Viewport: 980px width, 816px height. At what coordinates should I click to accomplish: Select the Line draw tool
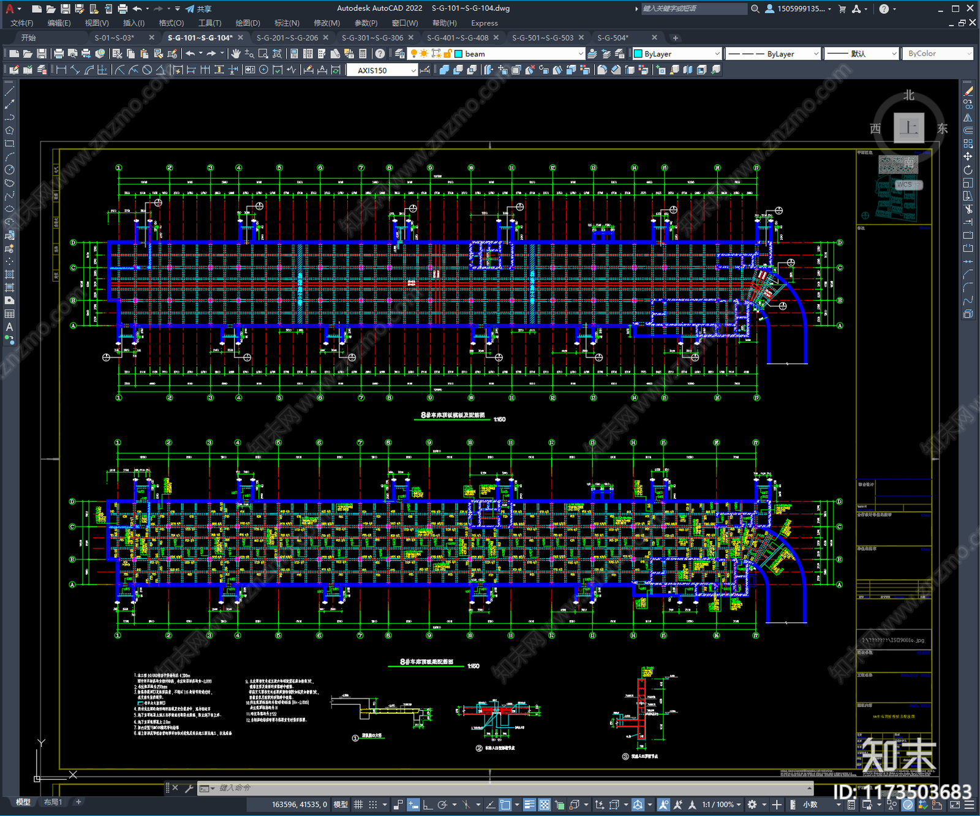point(9,91)
